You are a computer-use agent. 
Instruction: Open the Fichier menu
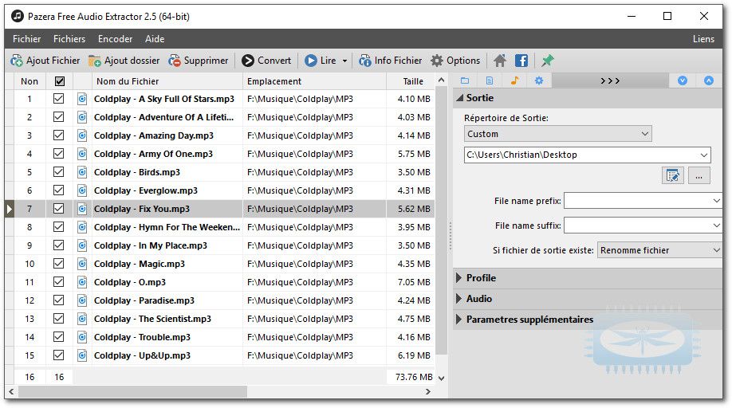point(26,39)
